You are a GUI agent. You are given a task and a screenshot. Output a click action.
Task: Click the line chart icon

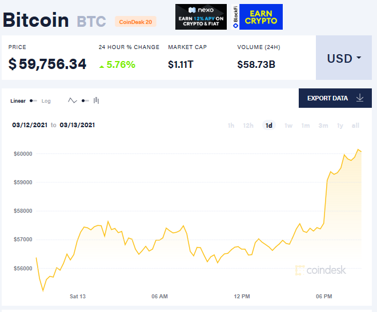coord(73,101)
